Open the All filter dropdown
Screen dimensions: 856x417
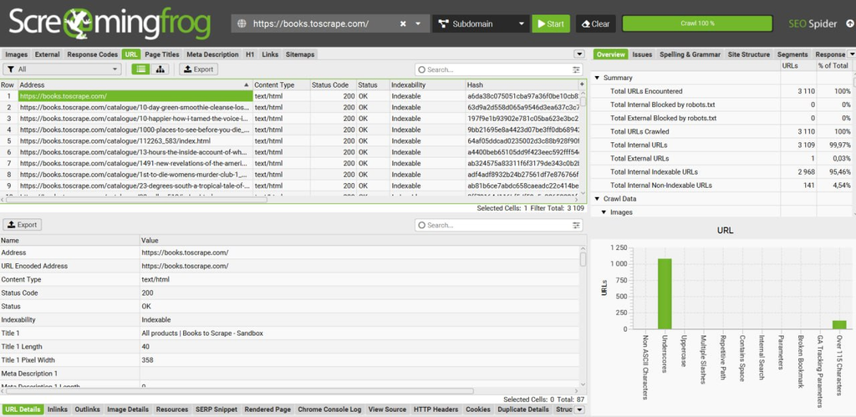[x=62, y=69]
